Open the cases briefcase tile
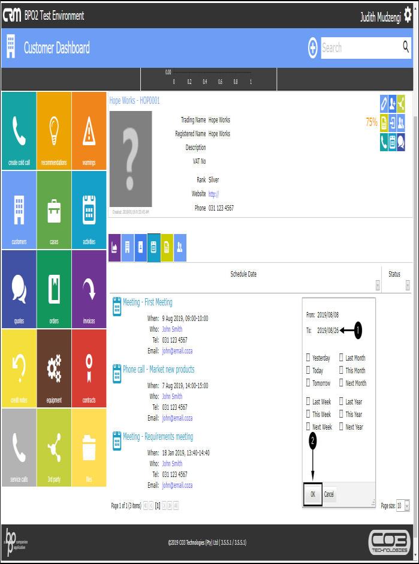The image size is (419, 564). click(54, 210)
